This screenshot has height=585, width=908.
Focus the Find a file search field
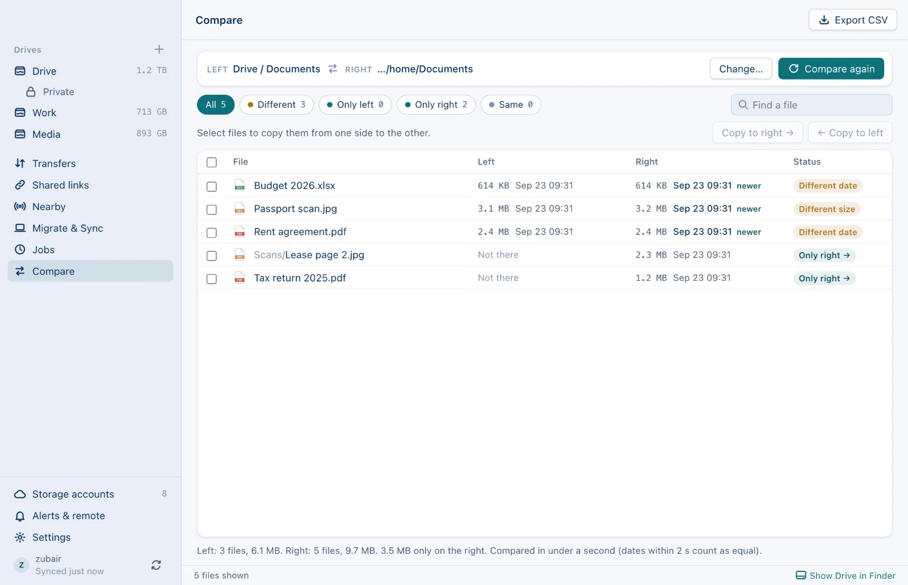click(812, 105)
